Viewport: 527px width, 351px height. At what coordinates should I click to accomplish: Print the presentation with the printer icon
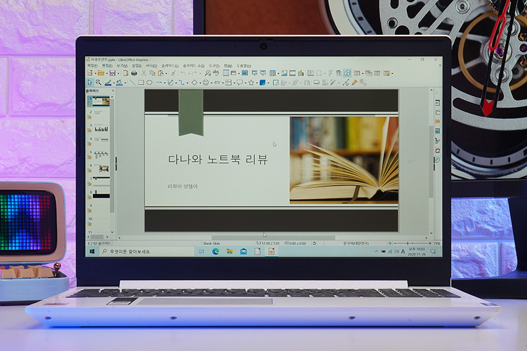(134, 74)
